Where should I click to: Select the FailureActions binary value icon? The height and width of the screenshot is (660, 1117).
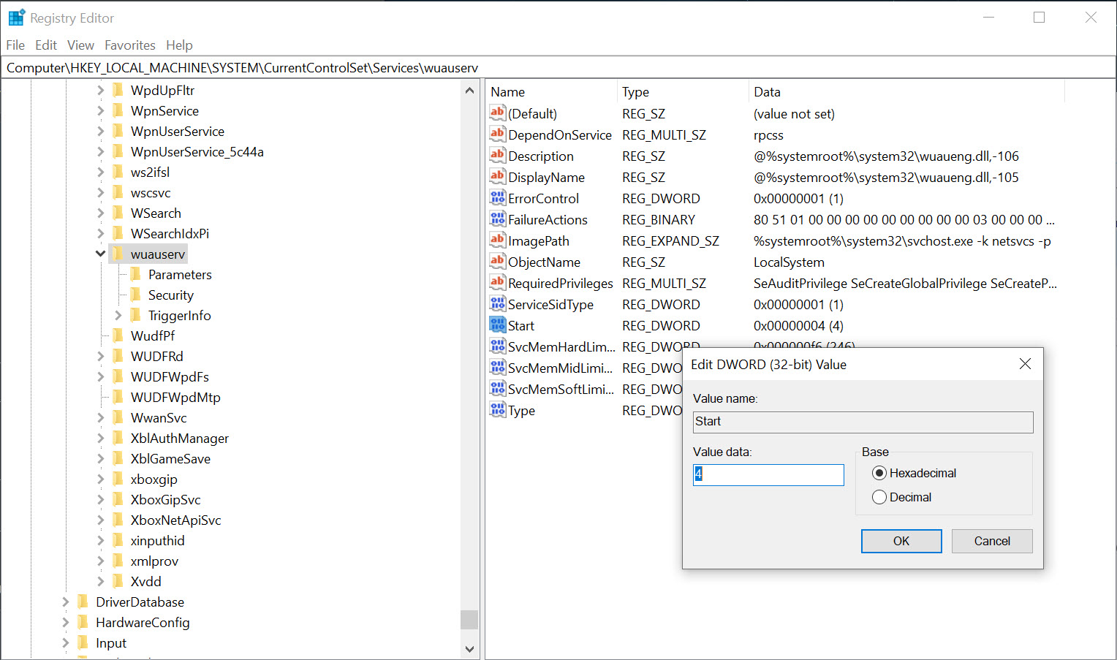coord(498,219)
